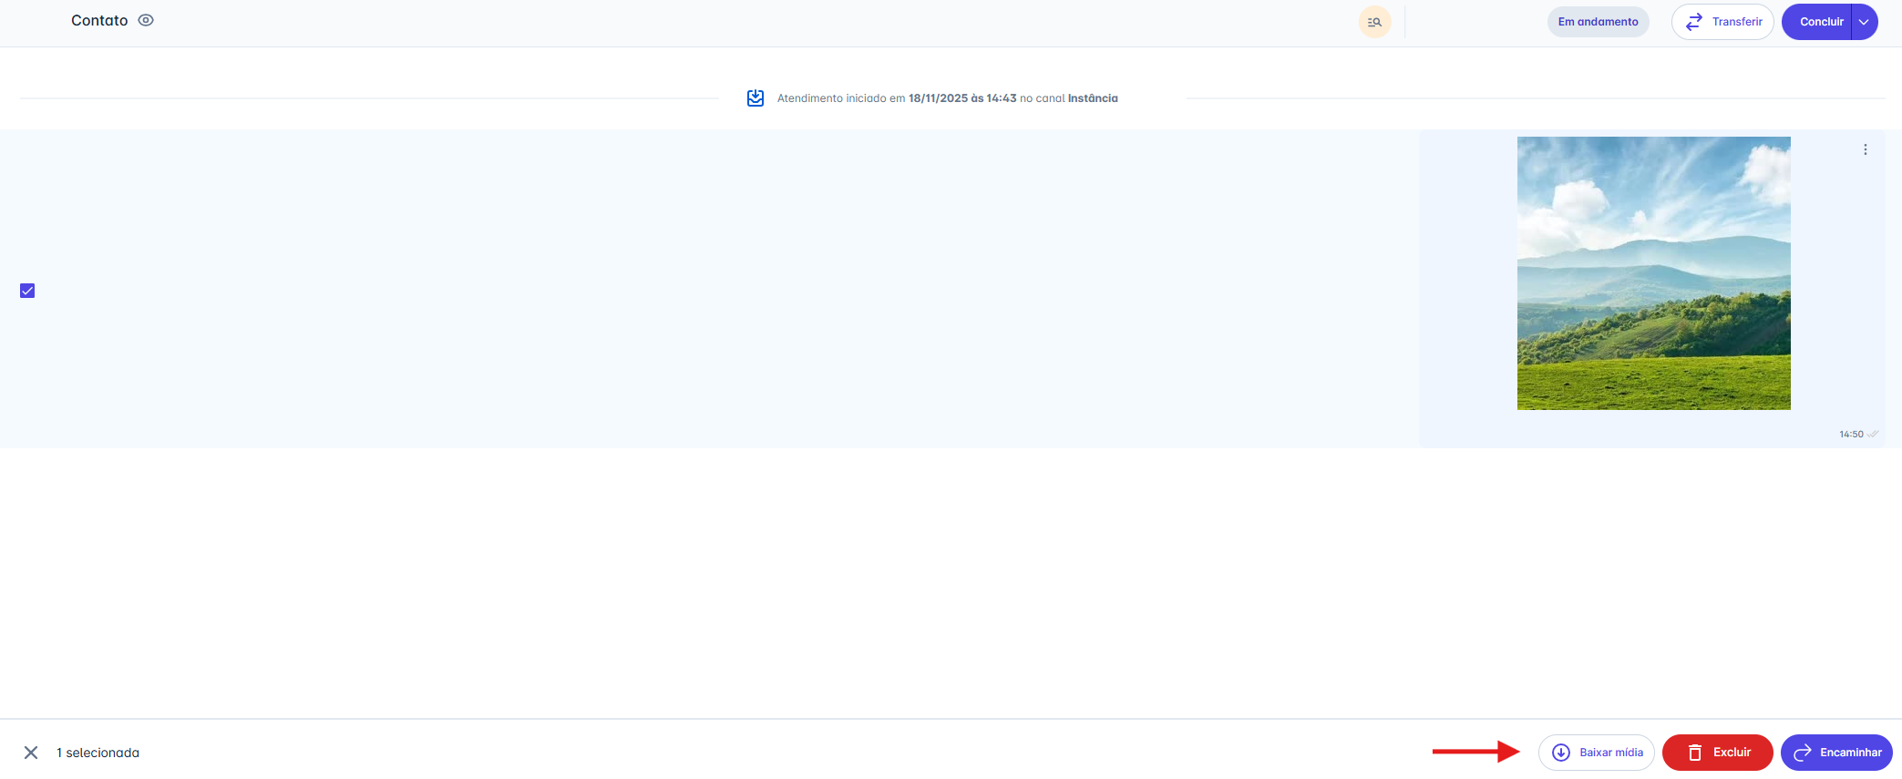The image size is (1902, 779).
Task: Click the Em andamento status badge
Action: point(1598,22)
